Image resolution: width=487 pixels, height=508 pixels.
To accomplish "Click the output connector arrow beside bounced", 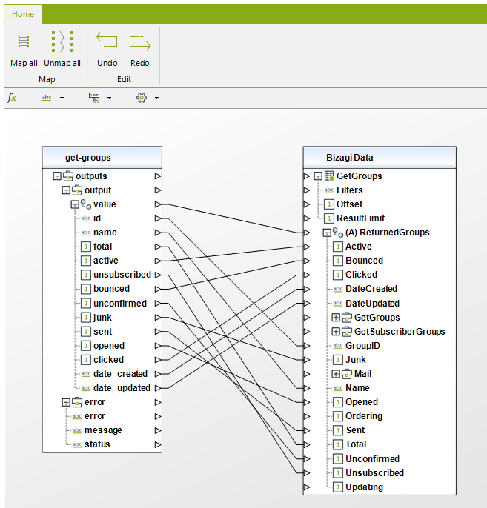I will [x=158, y=289].
